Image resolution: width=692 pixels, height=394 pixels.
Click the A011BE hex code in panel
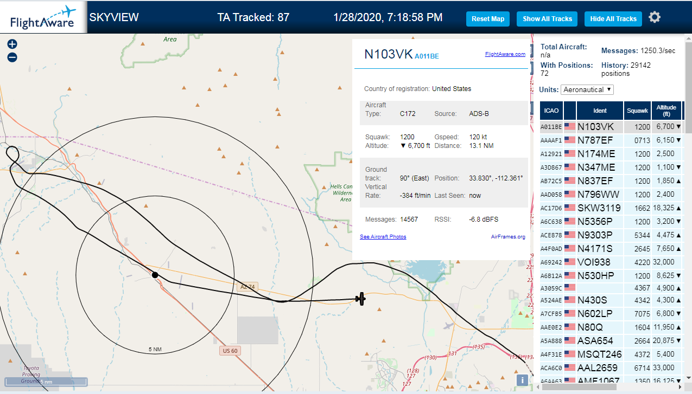[427, 56]
